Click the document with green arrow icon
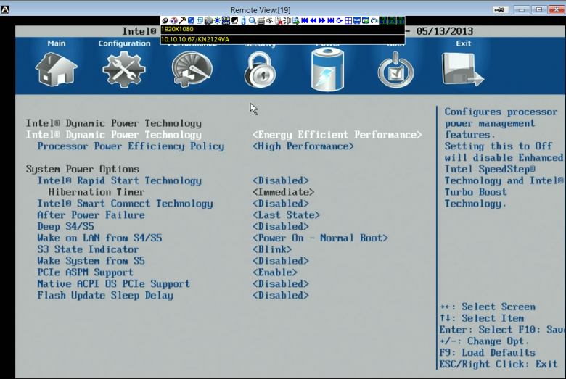The height and width of the screenshot is (379, 566). click(x=295, y=20)
